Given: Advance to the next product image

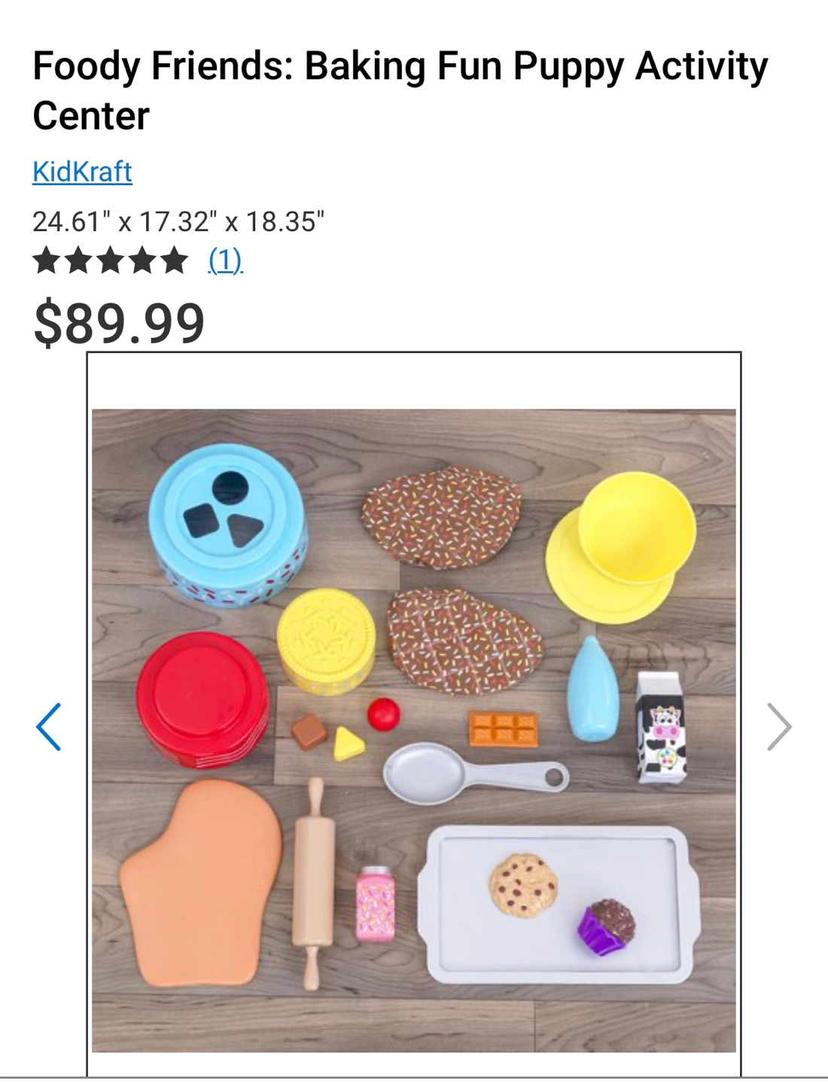Looking at the screenshot, I should point(779,726).
